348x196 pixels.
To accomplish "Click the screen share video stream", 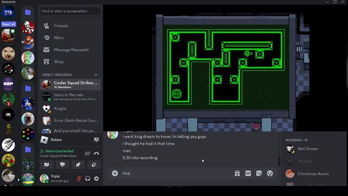I will (225, 68).
